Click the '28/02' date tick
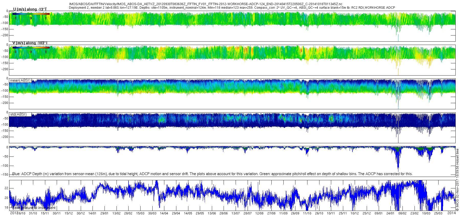The width and height of the screenshot is (460, 217). 128,213
